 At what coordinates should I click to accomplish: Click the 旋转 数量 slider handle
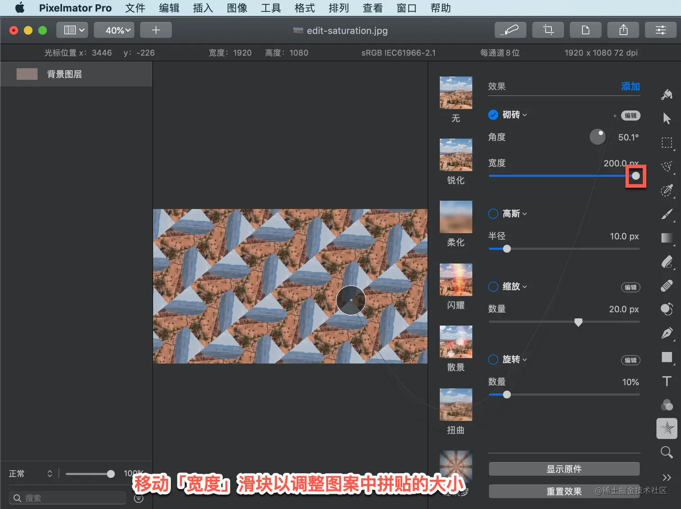[x=507, y=395]
